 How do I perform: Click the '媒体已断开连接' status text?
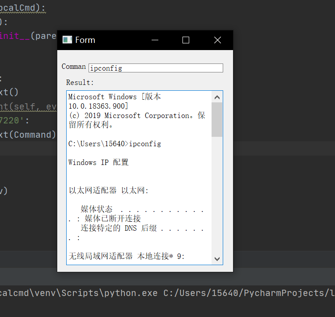point(113,219)
